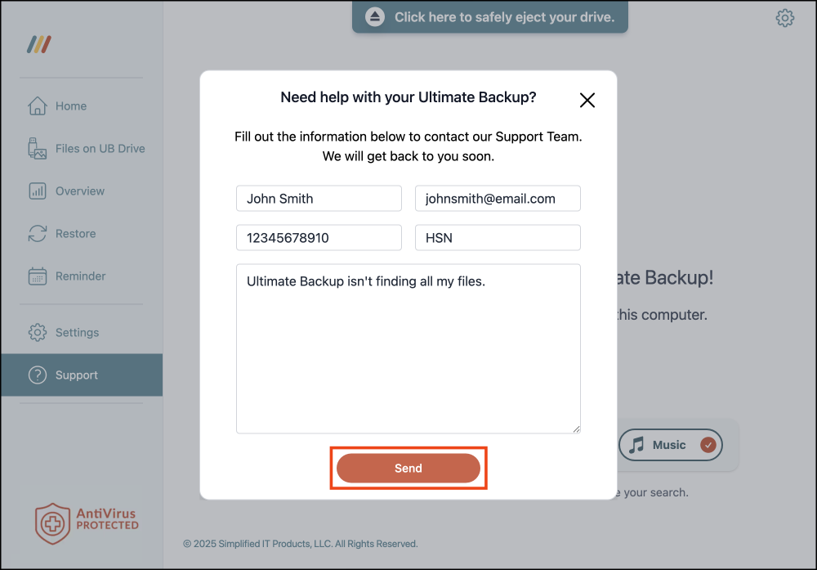
Task: Select the Overview chart icon
Action: coord(37,191)
